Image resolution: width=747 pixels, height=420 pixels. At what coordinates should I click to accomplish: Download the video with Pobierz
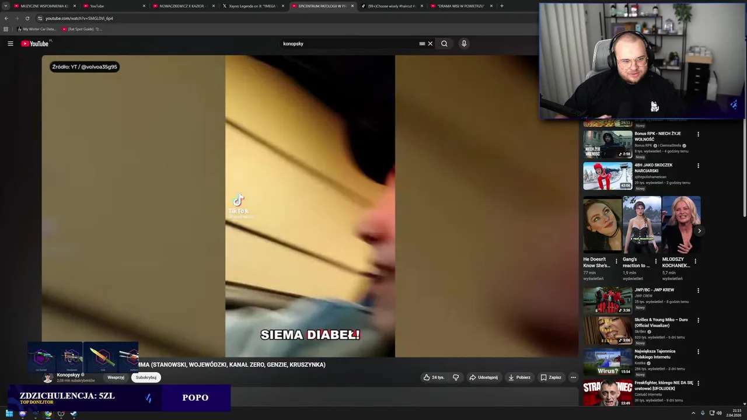tap(519, 377)
